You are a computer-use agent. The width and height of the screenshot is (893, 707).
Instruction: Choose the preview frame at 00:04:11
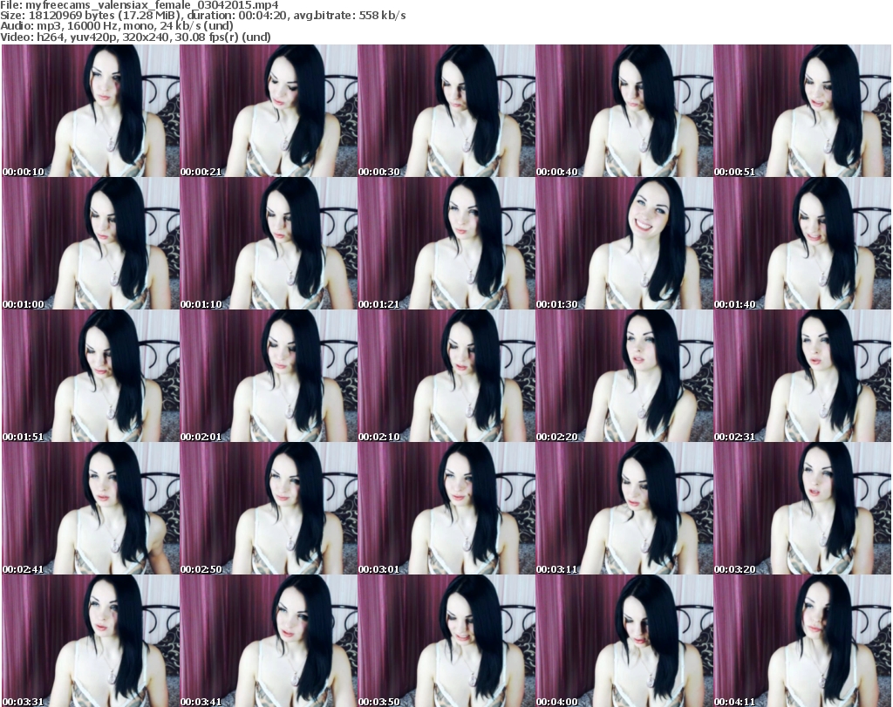point(802,641)
